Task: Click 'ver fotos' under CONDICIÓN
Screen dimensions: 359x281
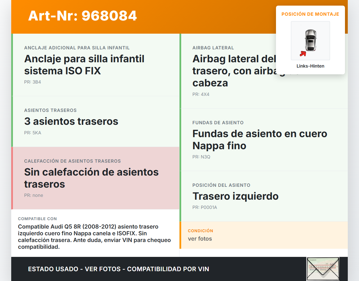Action: click(x=200, y=239)
